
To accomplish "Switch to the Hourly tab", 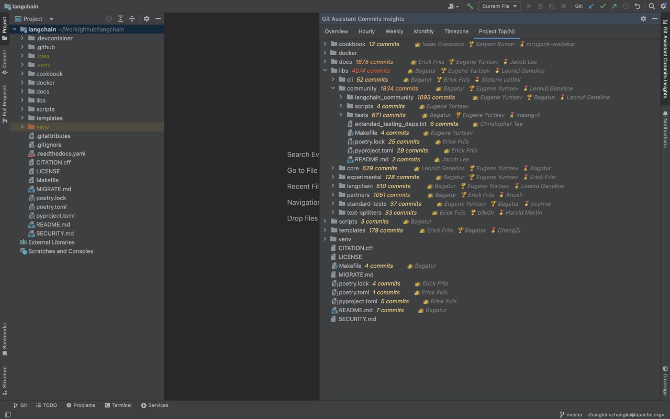I will point(366,31).
